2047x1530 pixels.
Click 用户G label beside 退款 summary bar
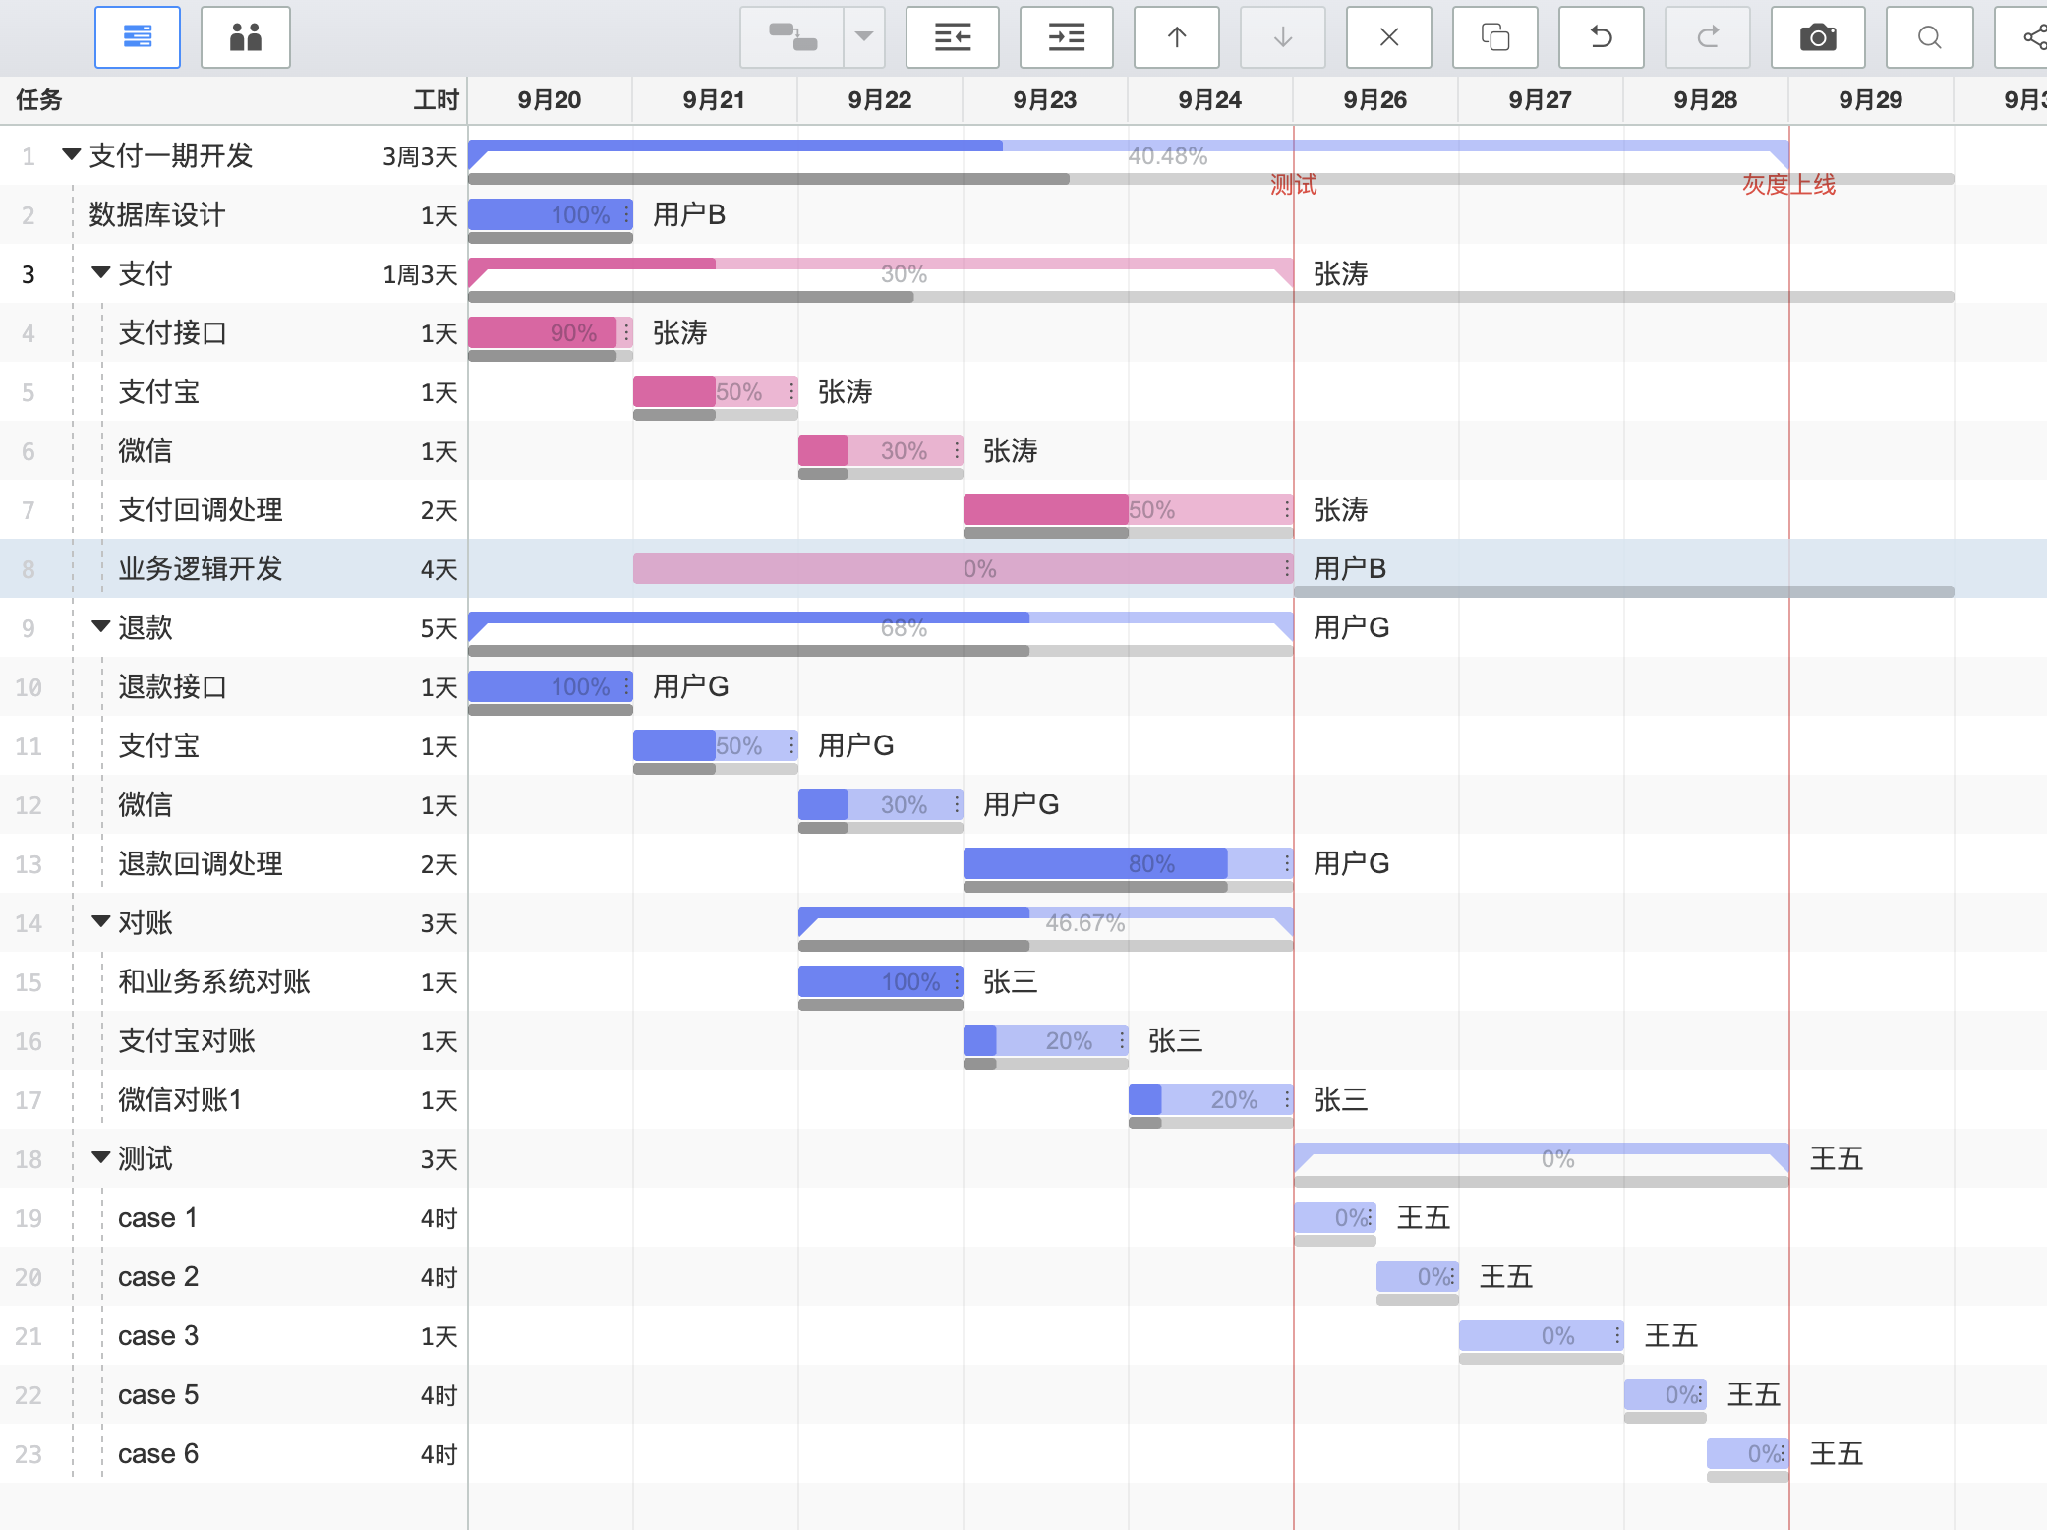pos(1352,627)
